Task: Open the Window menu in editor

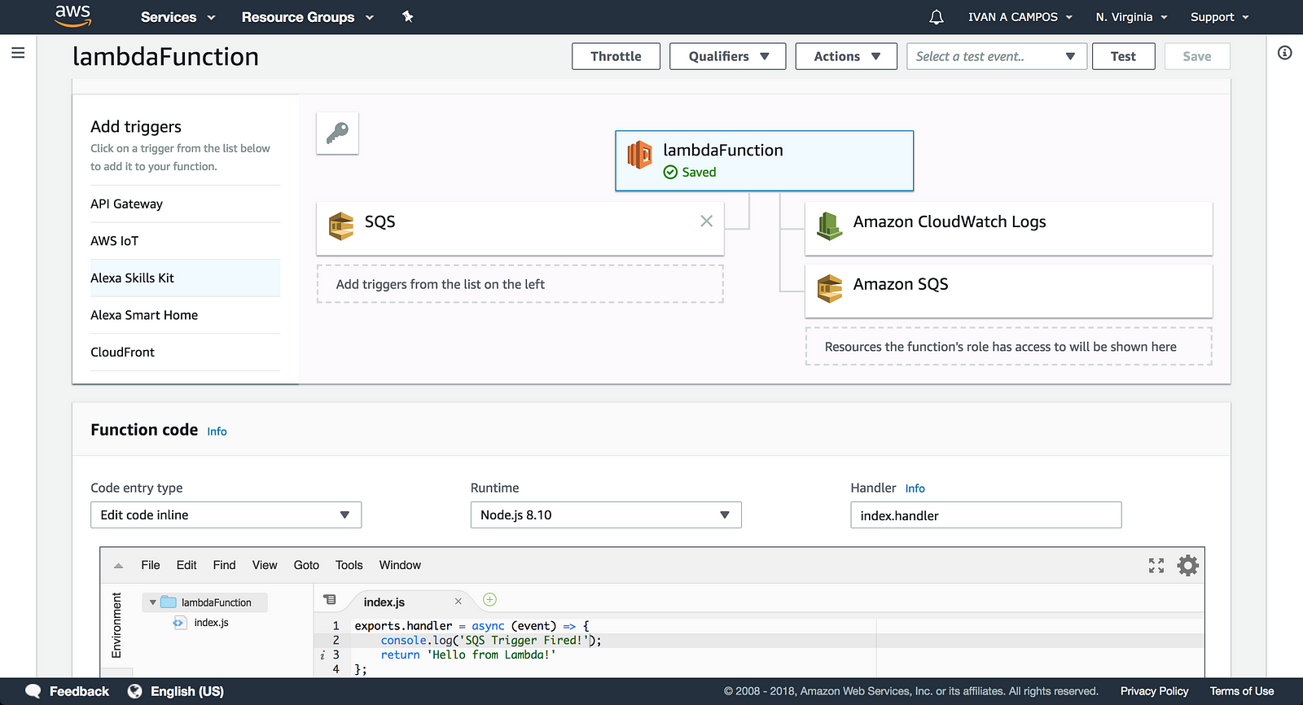Action: click(400, 565)
